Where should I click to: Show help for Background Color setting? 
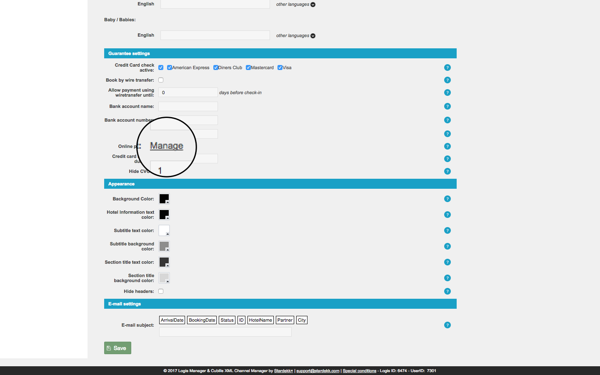pos(447,199)
